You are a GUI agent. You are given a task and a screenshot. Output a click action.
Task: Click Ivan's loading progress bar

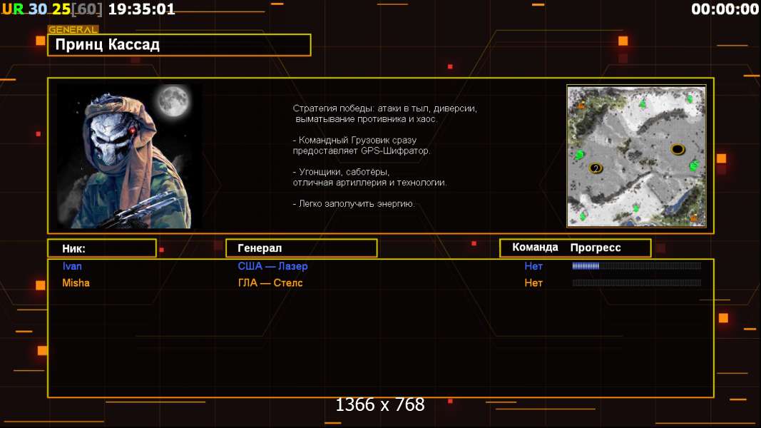637,266
